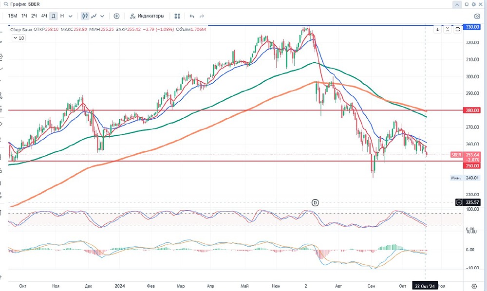487x291 pixels.
Task: Click the search magnifier icon next to График SBER
Action: pyautogui.click(x=5, y=4)
